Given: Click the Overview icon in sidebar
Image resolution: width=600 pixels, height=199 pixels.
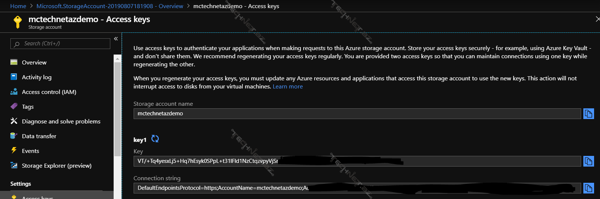Looking at the screenshot, I should (14, 62).
